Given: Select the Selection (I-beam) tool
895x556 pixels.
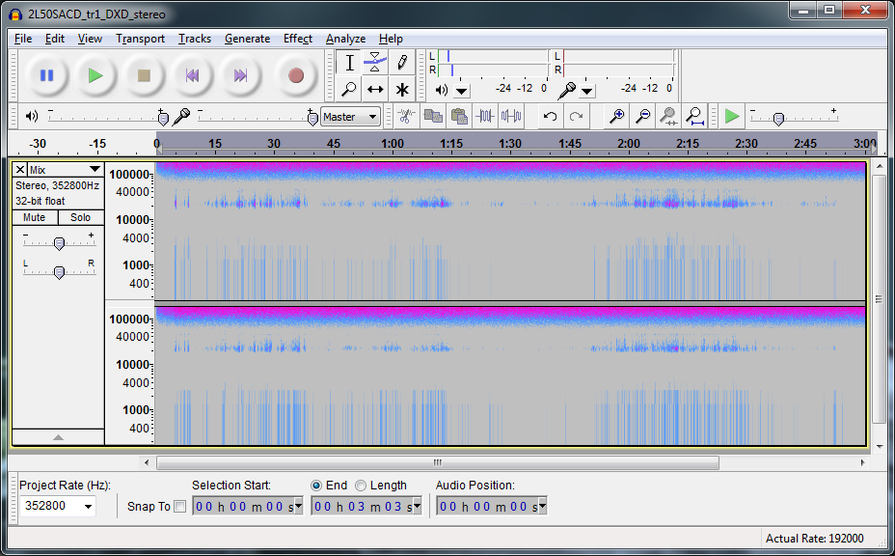Looking at the screenshot, I should pyautogui.click(x=349, y=63).
